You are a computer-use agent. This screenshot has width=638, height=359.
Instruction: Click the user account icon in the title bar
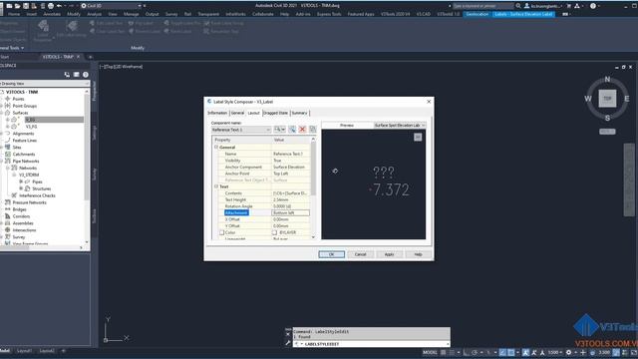click(x=527, y=6)
